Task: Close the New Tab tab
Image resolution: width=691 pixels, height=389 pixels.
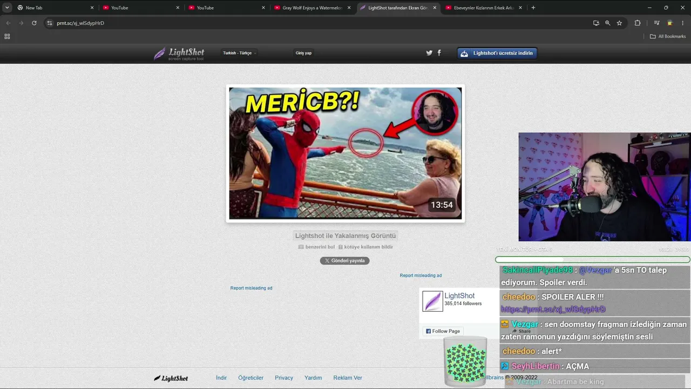Action: coord(92,8)
